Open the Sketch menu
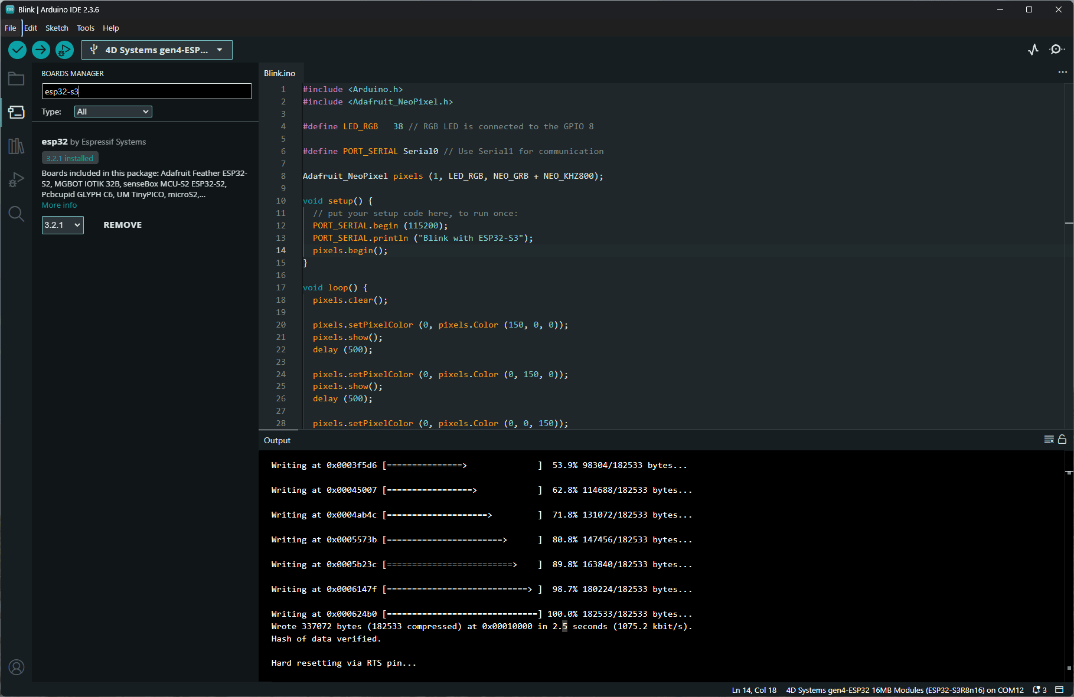 click(57, 28)
